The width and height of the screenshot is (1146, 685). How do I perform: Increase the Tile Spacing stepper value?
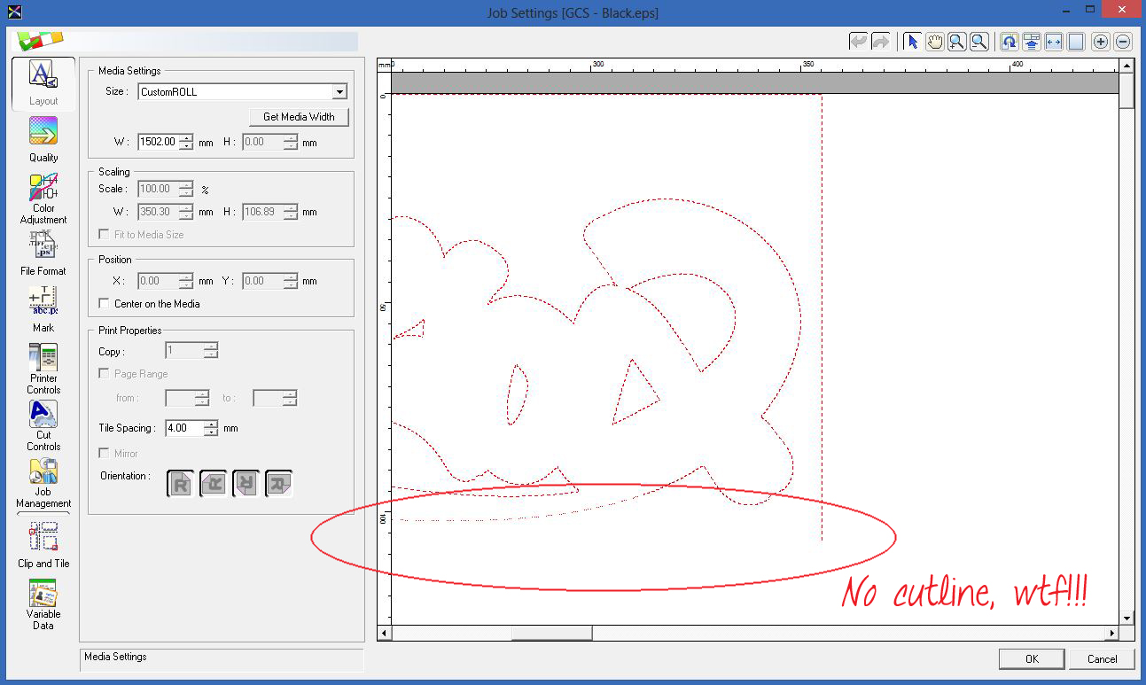(x=211, y=424)
